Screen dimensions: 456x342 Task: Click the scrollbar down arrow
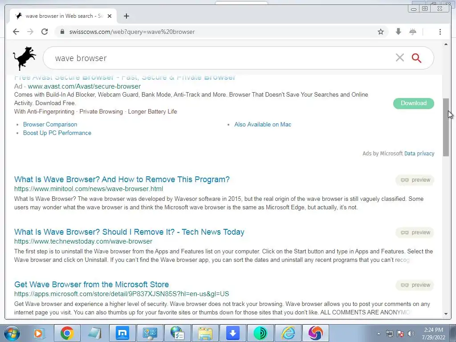(x=446, y=314)
